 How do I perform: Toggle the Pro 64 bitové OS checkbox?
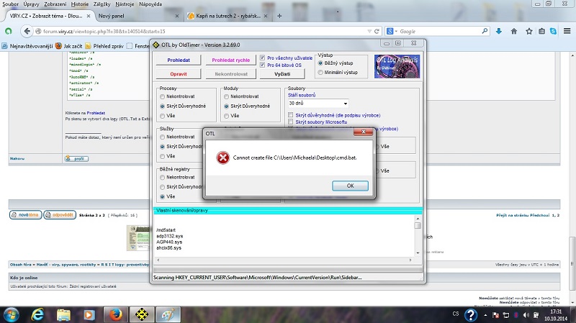pos(262,65)
